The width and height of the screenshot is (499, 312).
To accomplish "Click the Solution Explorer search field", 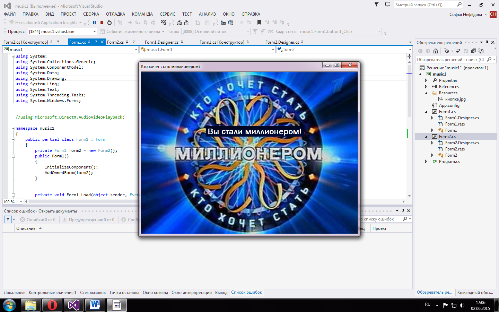I will (x=450, y=60).
